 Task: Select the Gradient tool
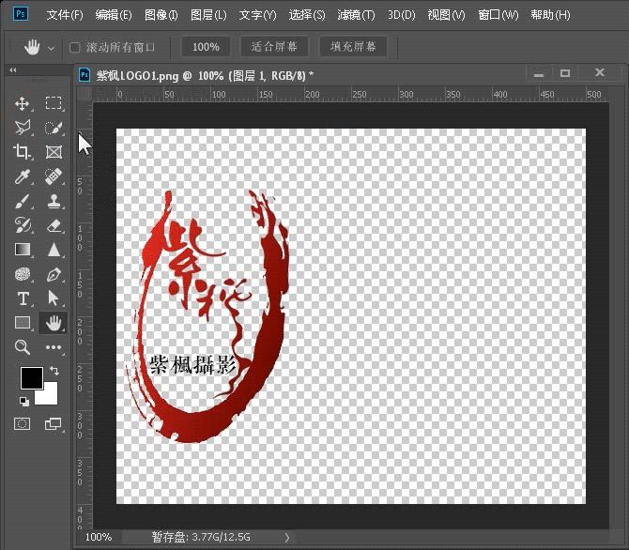coord(23,250)
